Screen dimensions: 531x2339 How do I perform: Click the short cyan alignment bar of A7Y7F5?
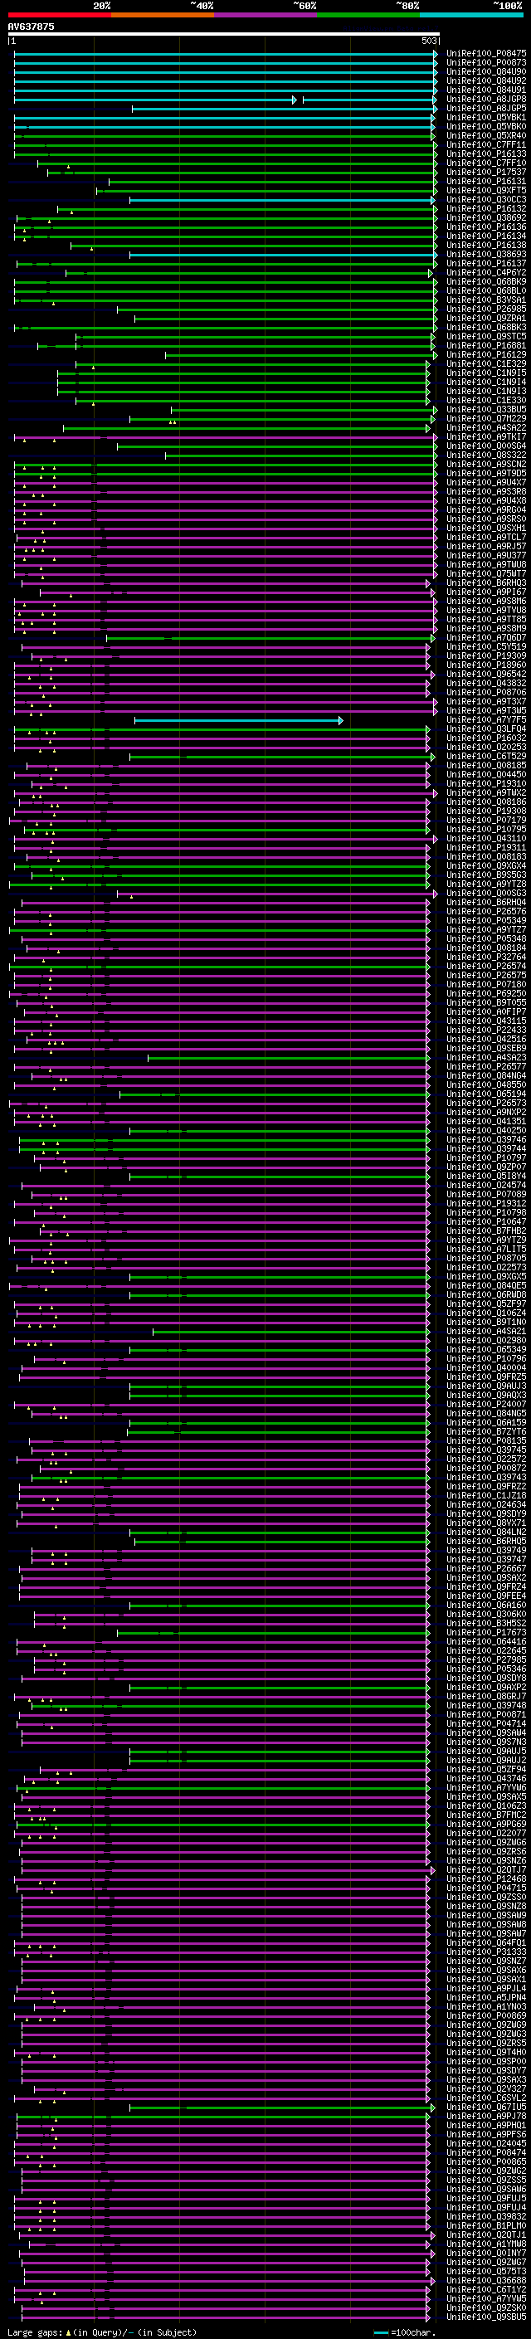tap(239, 721)
